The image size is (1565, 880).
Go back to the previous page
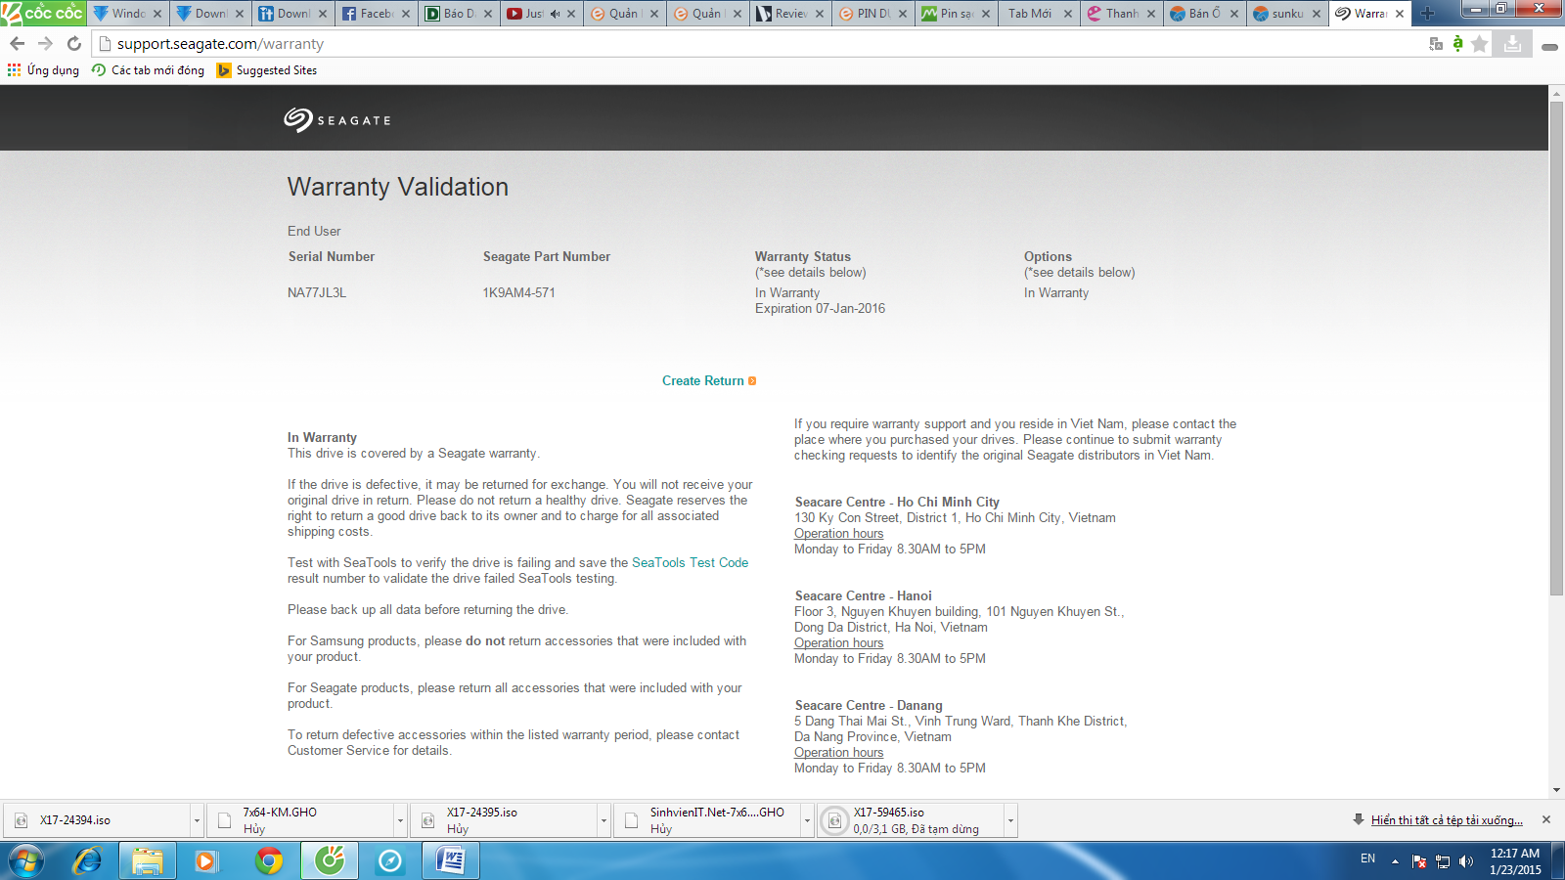pyautogui.click(x=17, y=43)
